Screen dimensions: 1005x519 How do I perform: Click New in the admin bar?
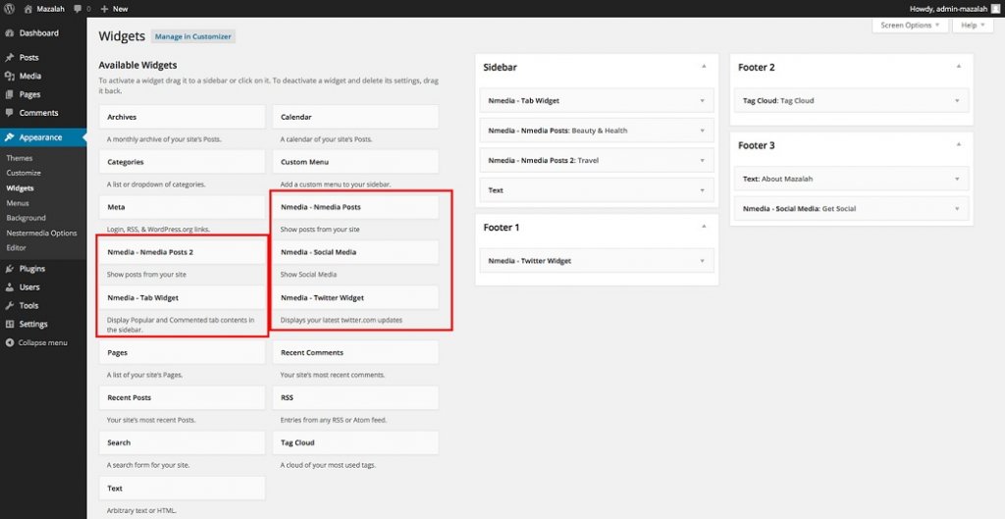[120, 9]
